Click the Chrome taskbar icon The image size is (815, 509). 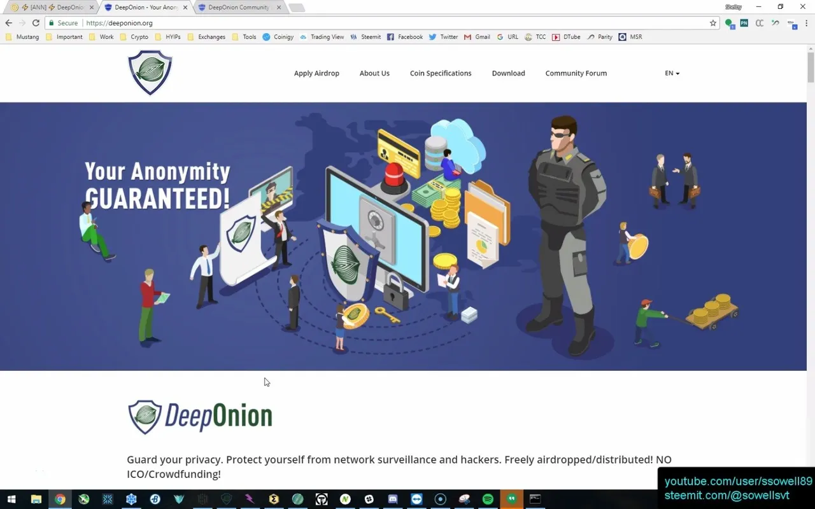[x=60, y=499]
